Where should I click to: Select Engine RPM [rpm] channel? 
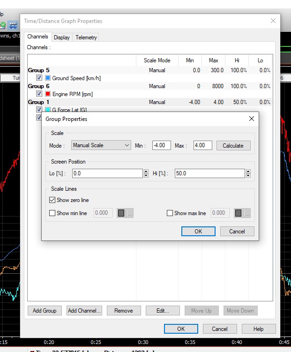pos(73,94)
